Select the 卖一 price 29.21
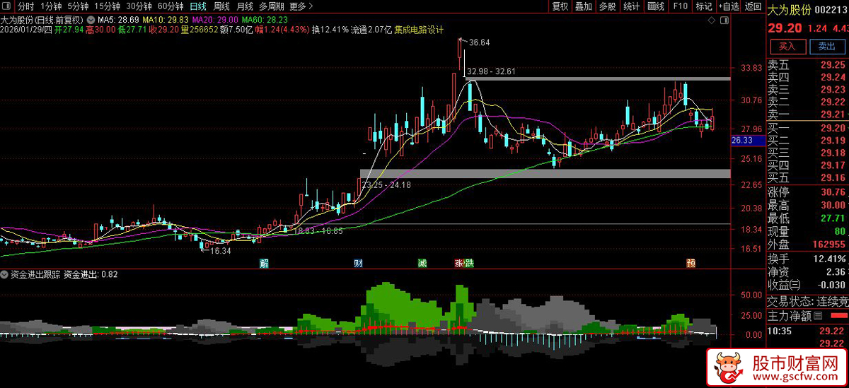Viewport: 849px width, 388px height. (x=833, y=114)
